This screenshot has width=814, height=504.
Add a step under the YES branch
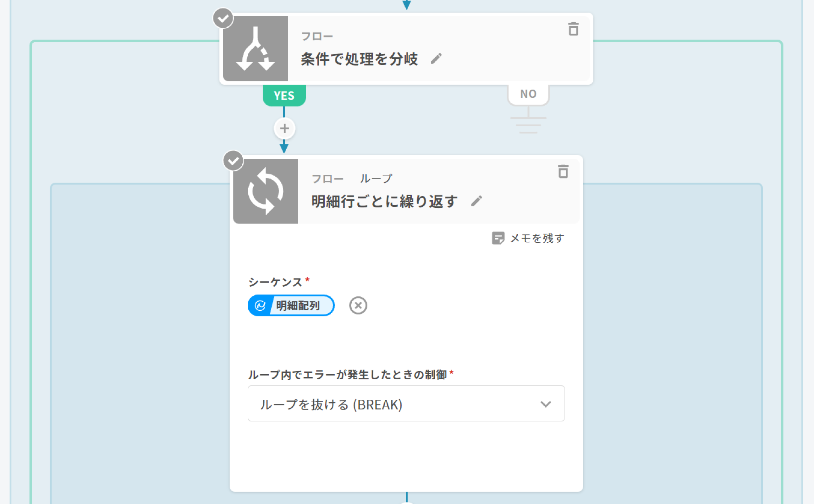click(x=284, y=128)
